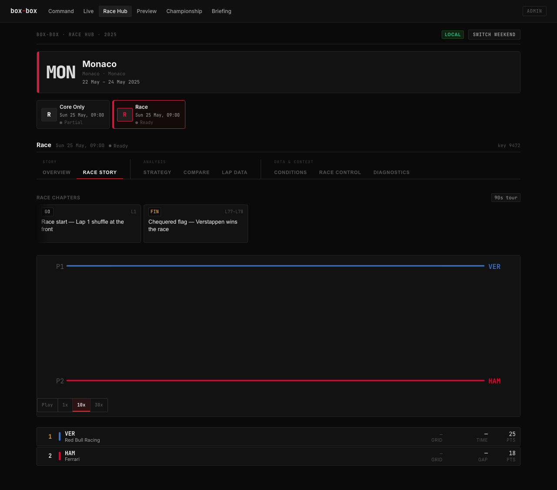Image resolution: width=557 pixels, height=490 pixels.
Task: Switch to the OVERVIEW tab
Action: click(x=57, y=172)
